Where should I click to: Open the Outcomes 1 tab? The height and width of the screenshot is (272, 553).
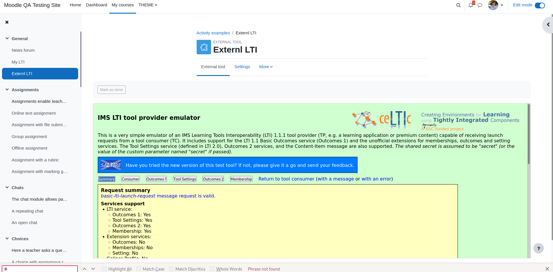click(156, 179)
